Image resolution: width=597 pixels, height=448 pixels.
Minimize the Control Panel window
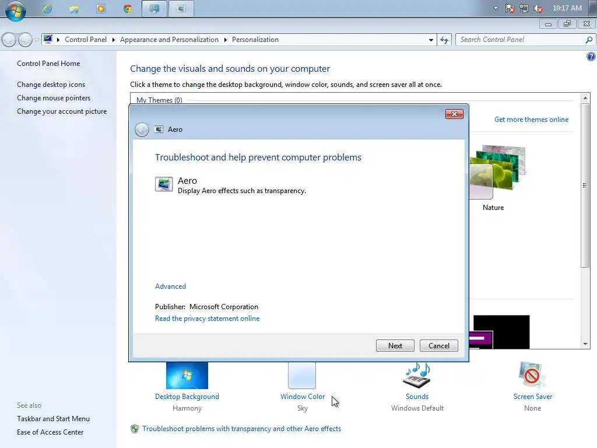click(548, 24)
